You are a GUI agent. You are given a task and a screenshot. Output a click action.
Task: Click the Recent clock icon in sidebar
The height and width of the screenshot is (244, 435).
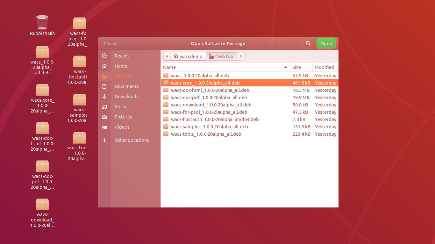point(104,56)
